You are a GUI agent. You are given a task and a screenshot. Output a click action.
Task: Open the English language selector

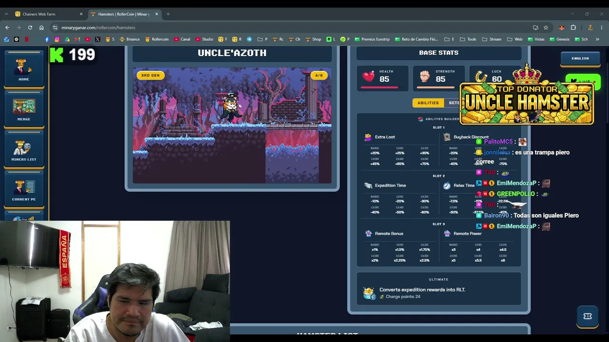coord(580,58)
